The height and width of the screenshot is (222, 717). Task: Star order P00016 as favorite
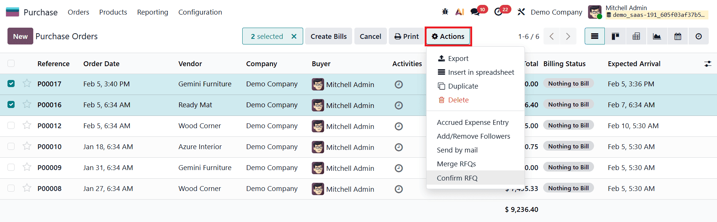27,104
